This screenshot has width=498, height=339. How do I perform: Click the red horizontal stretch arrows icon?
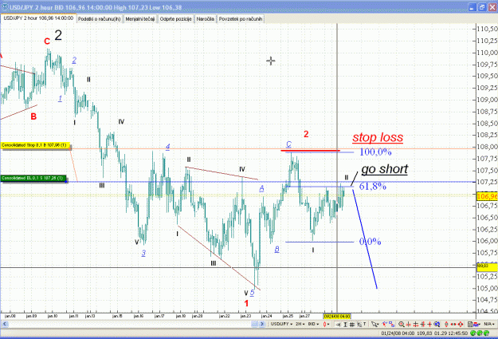(x=453, y=325)
